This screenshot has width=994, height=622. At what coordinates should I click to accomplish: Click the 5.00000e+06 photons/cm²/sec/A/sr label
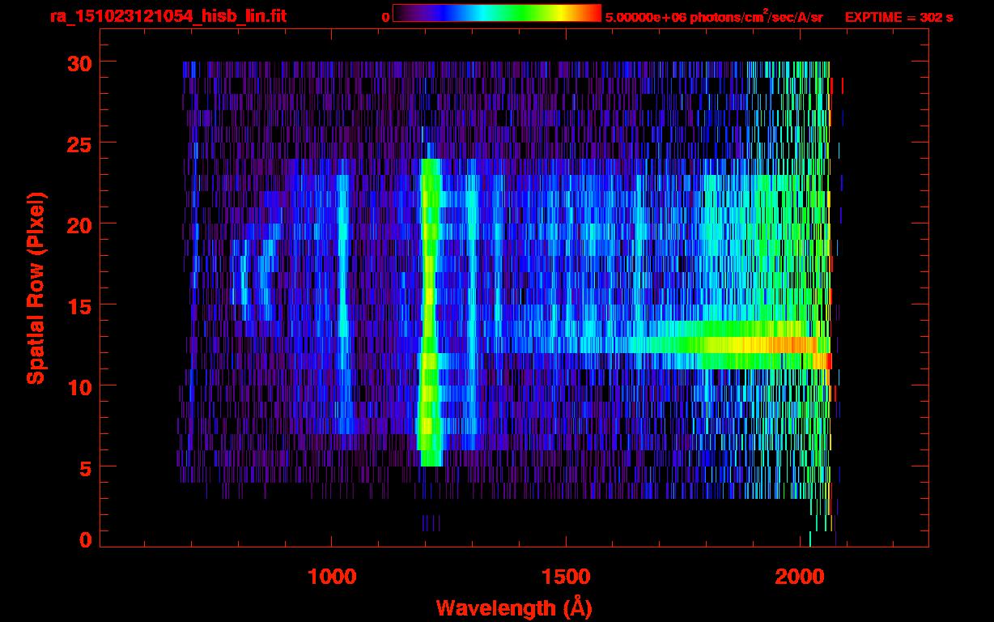[x=714, y=17]
